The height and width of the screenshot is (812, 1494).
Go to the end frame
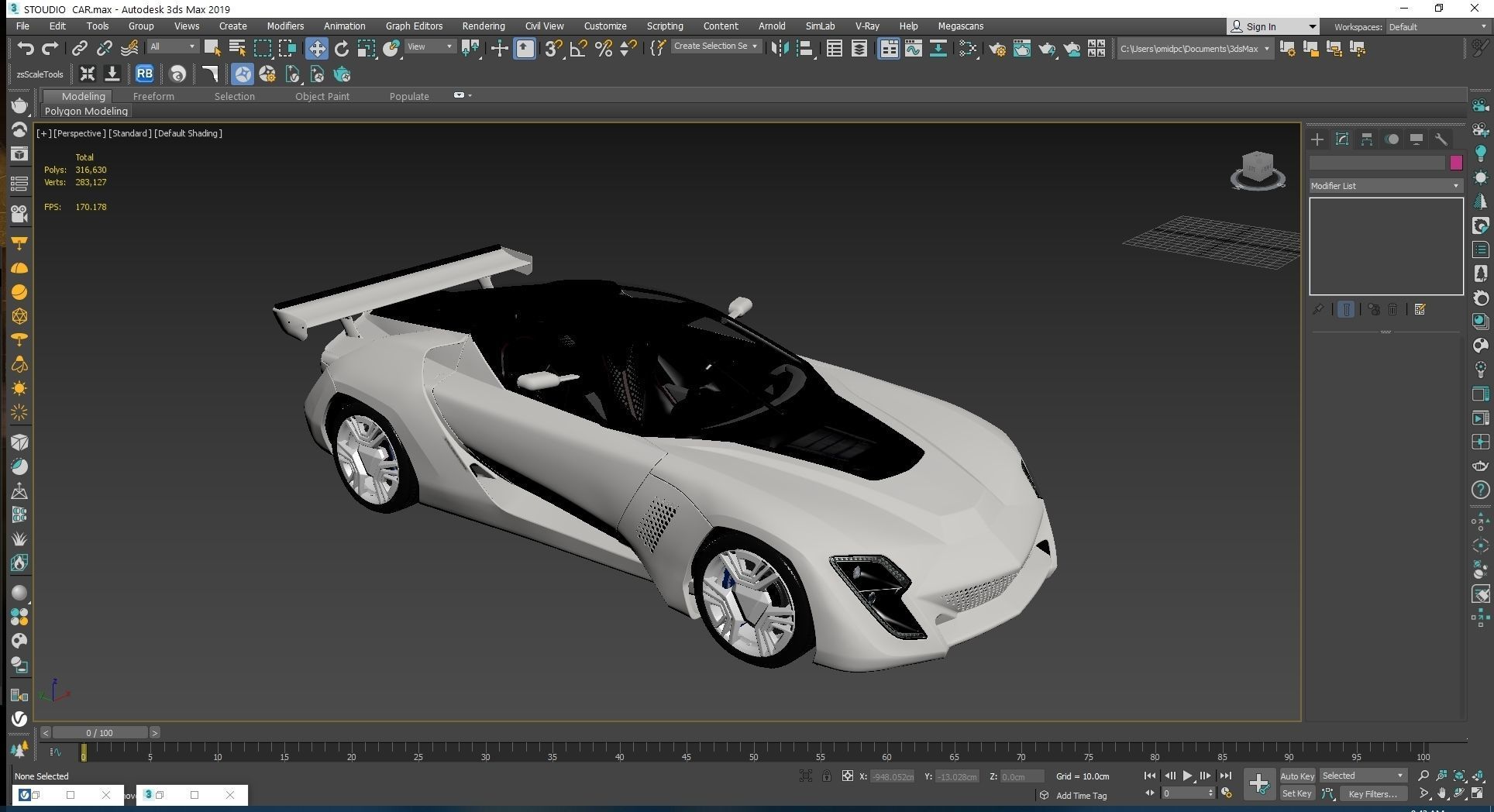(1225, 776)
